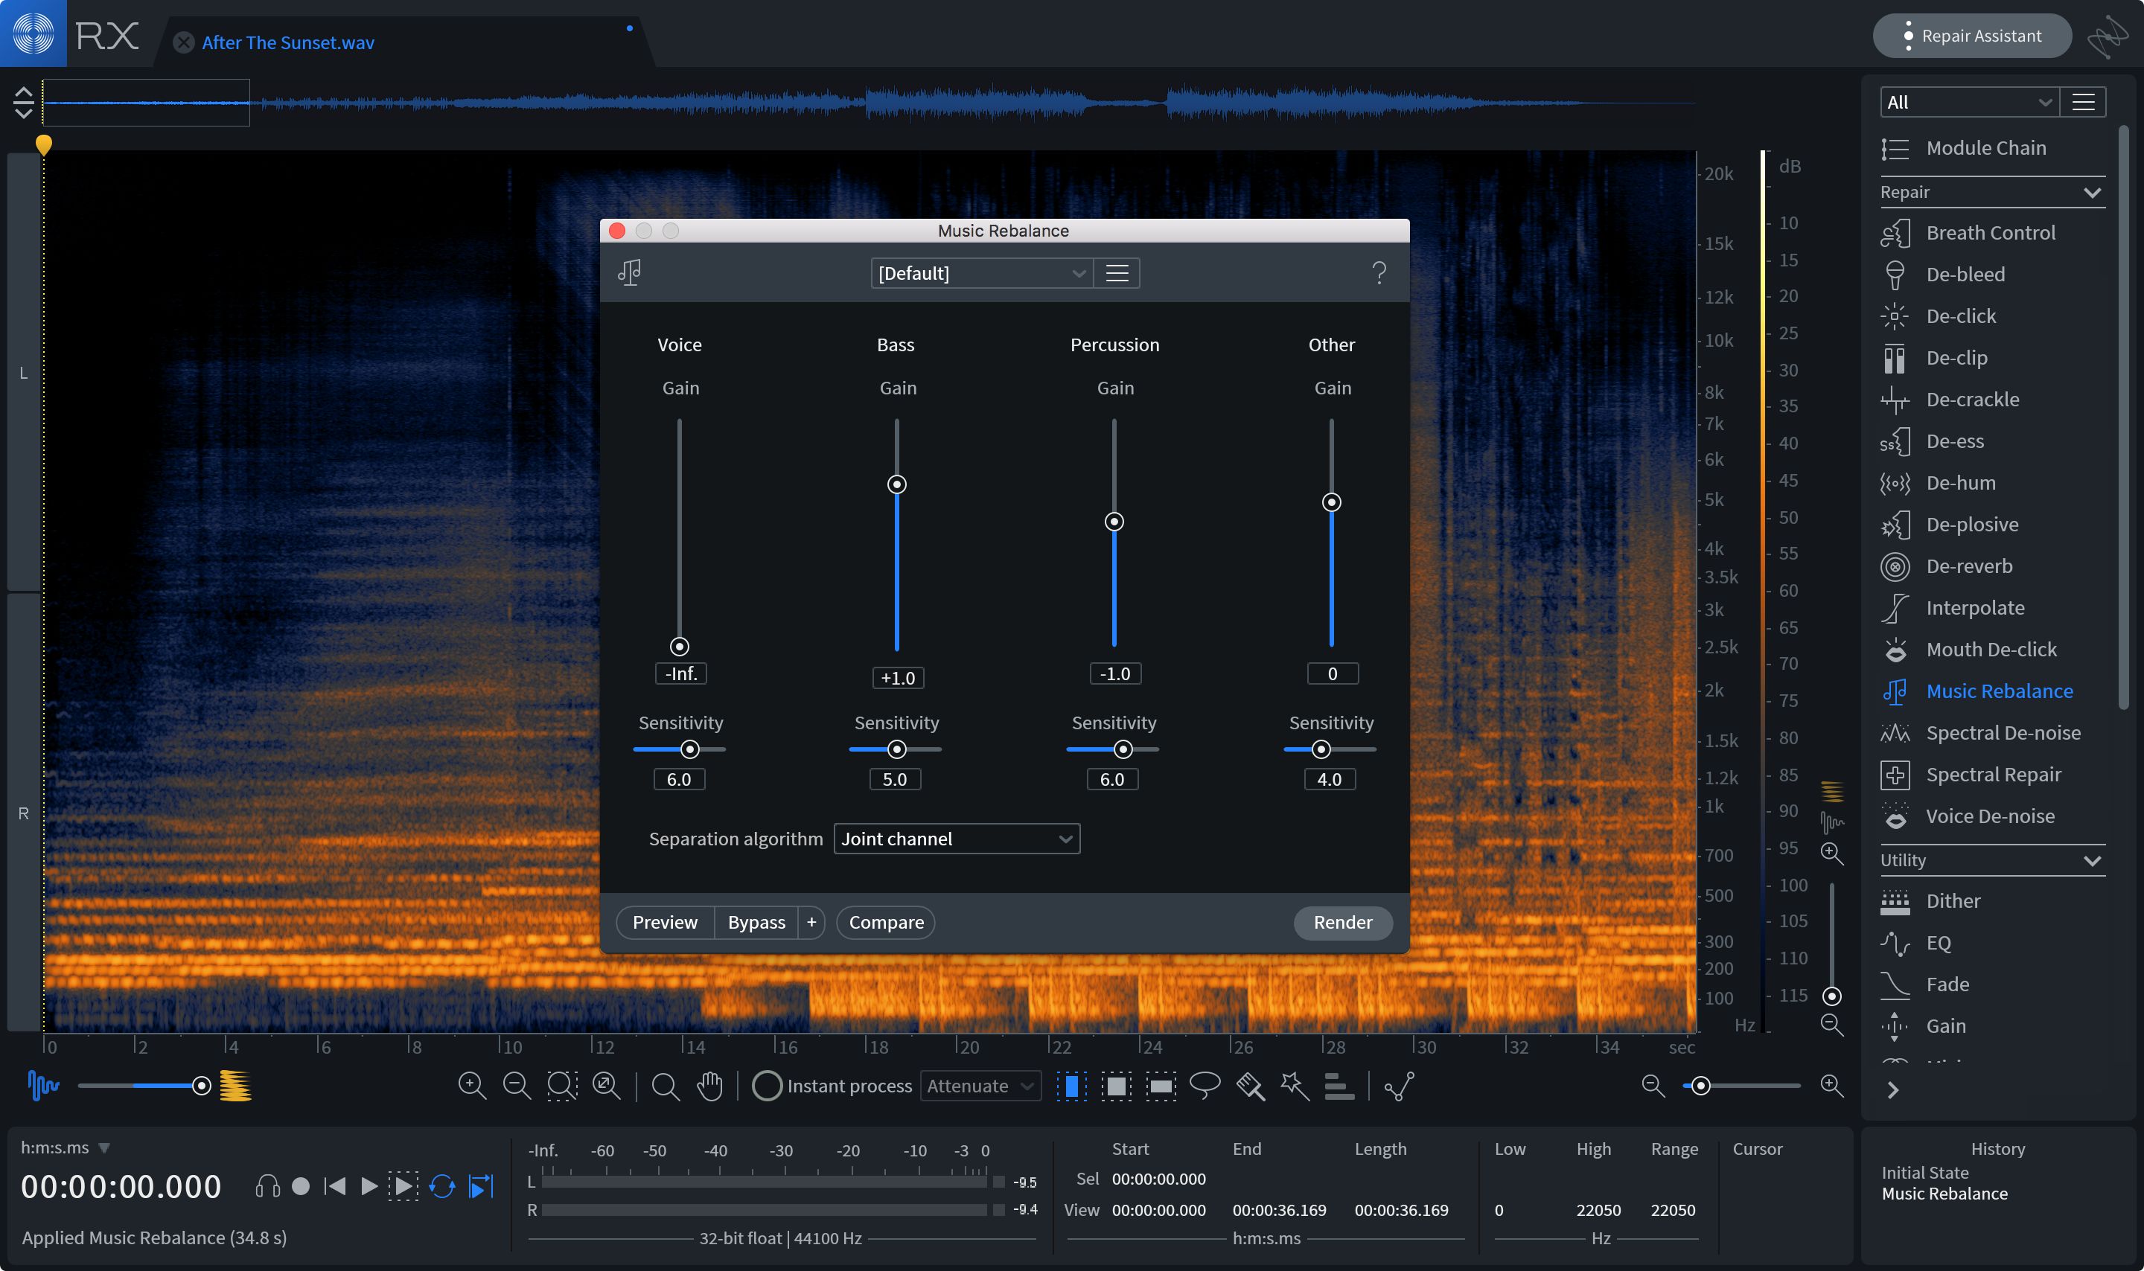Expand the Utility section in sidebar
The height and width of the screenshot is (1271, 2144).
[x=2094, y=859]
